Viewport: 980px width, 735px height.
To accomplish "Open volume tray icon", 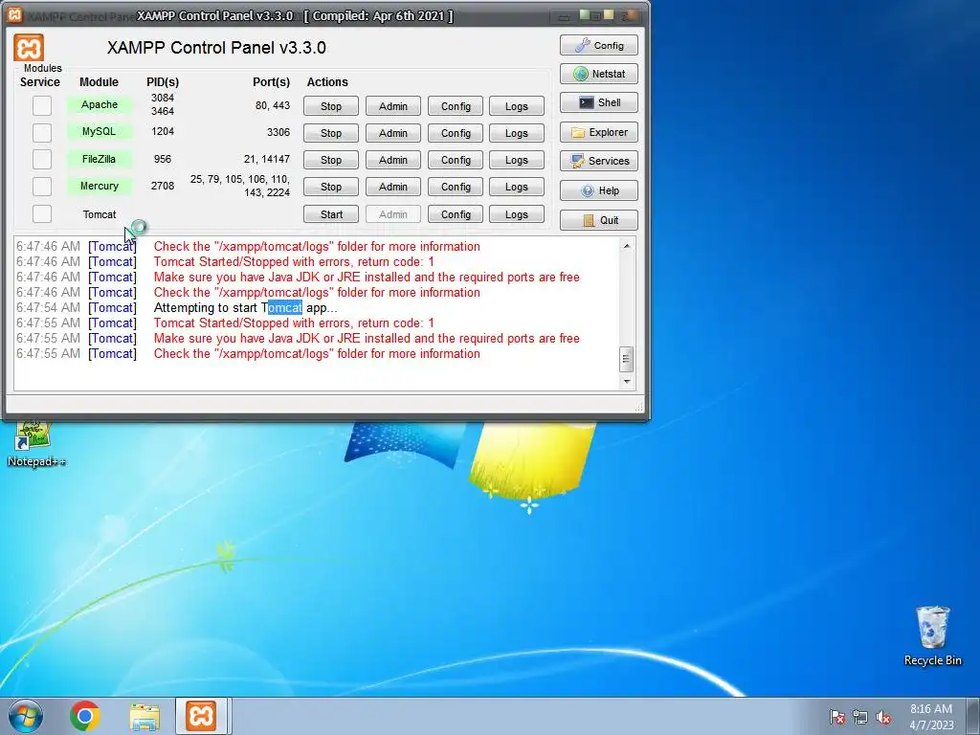I will [x=883, y=717].
